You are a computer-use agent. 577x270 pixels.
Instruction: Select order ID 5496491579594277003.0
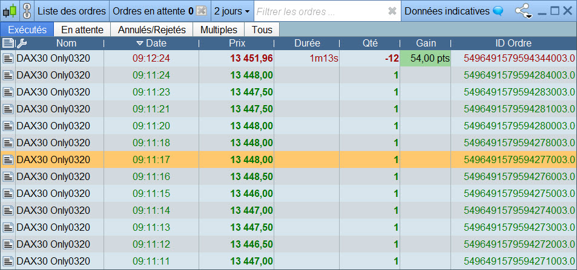coord(519,160)
